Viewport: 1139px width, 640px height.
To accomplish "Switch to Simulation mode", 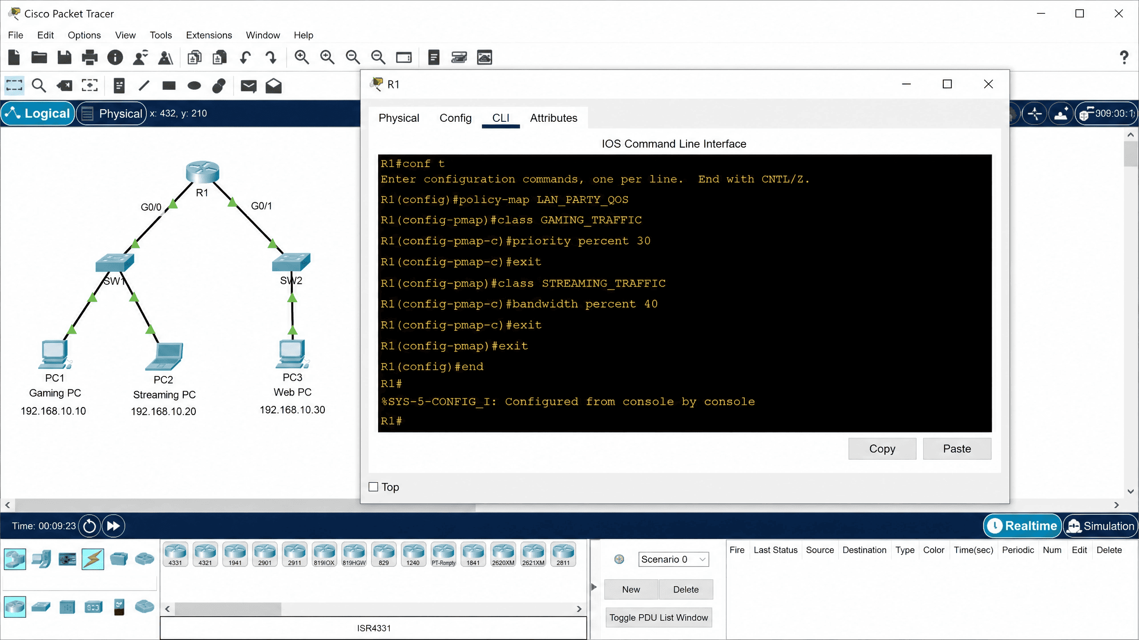I will tap(1101, 526).
